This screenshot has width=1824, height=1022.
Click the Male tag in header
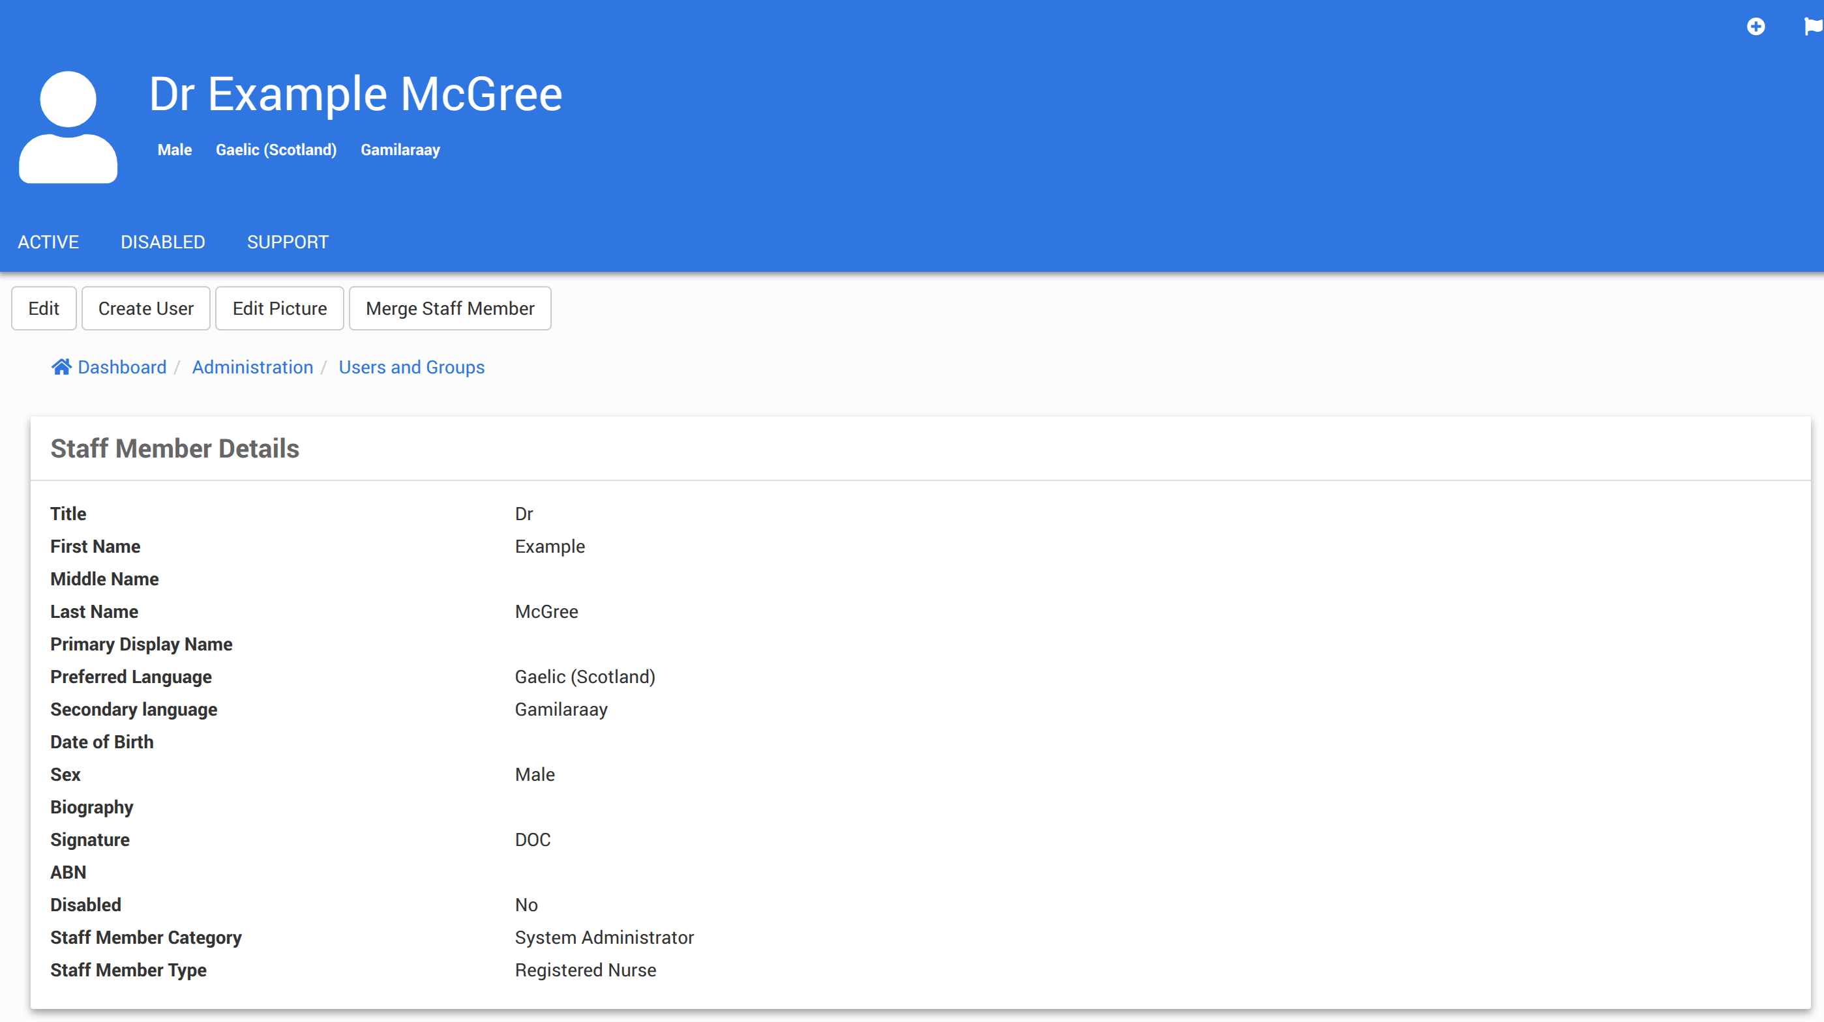[174, 150]
